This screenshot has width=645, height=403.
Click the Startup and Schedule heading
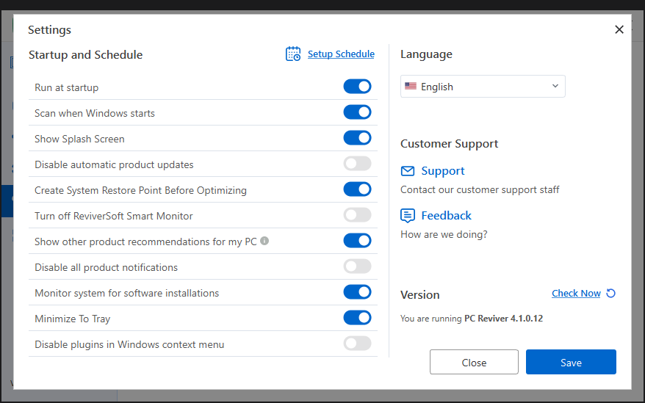click(x=85, y=55)
